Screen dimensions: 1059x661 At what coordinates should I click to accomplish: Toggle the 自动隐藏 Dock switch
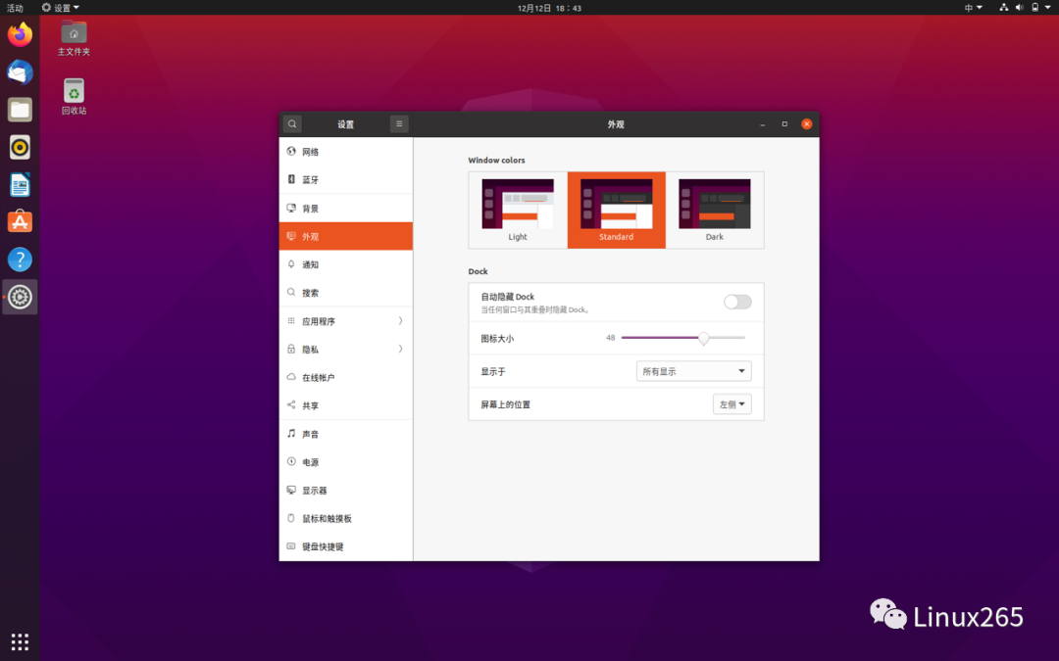[736, 303]
